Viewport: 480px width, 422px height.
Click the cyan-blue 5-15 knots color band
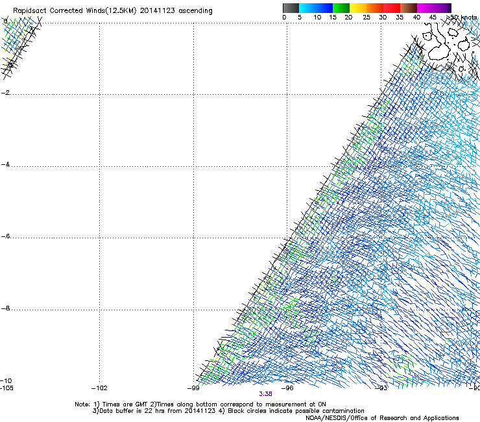(316, 8)
